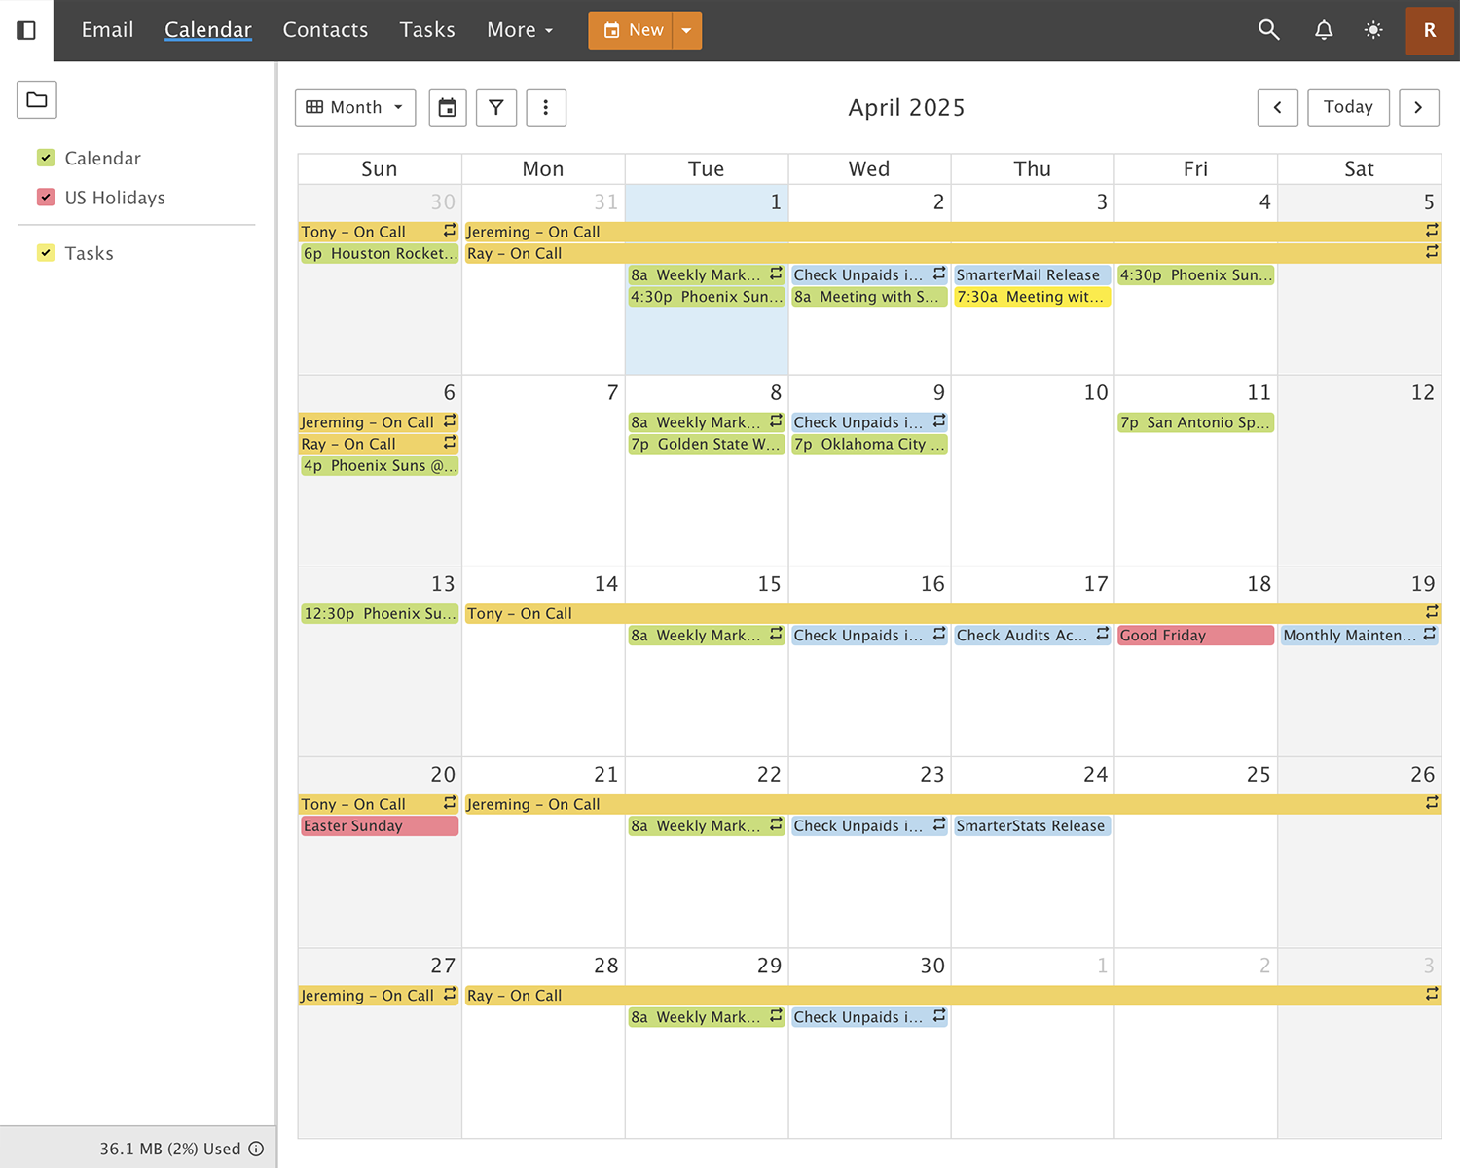Jump to Today with the Today button
Screen dimensions: 1460x1168
point(1348,107)
